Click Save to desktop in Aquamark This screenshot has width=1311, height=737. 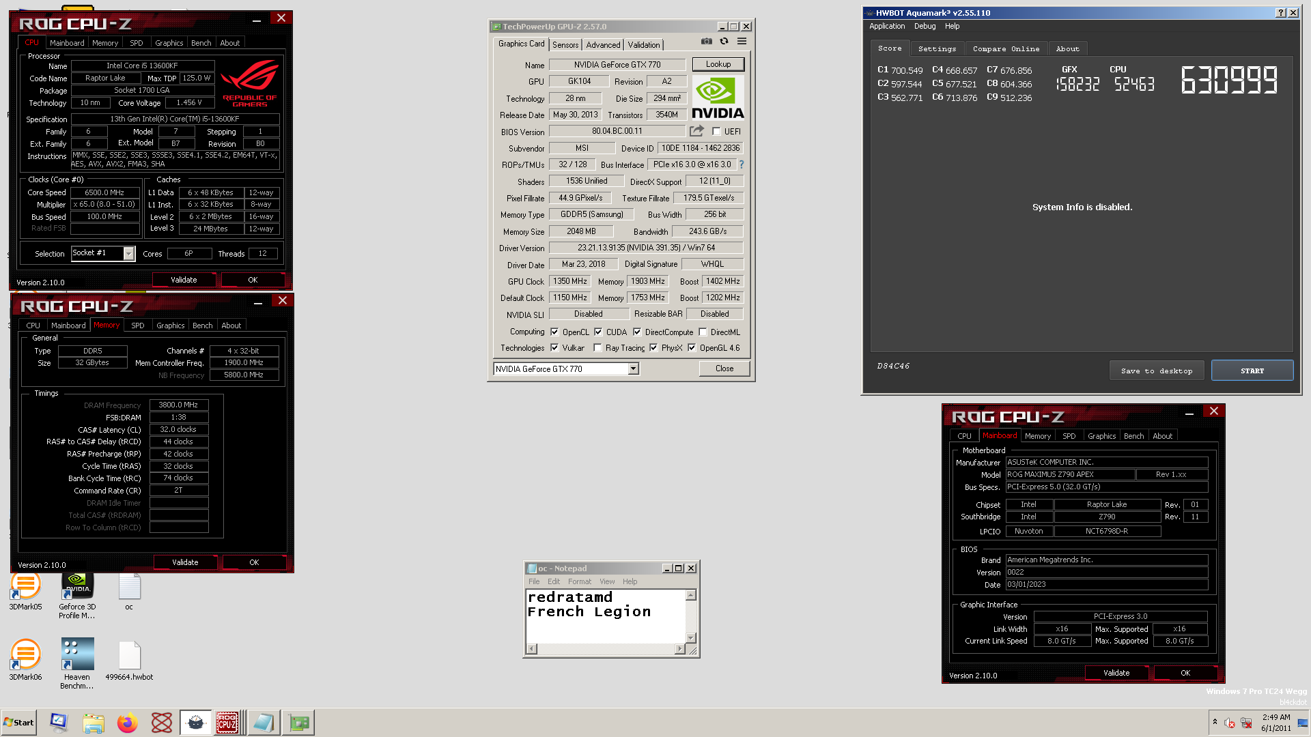point(1157,371)
